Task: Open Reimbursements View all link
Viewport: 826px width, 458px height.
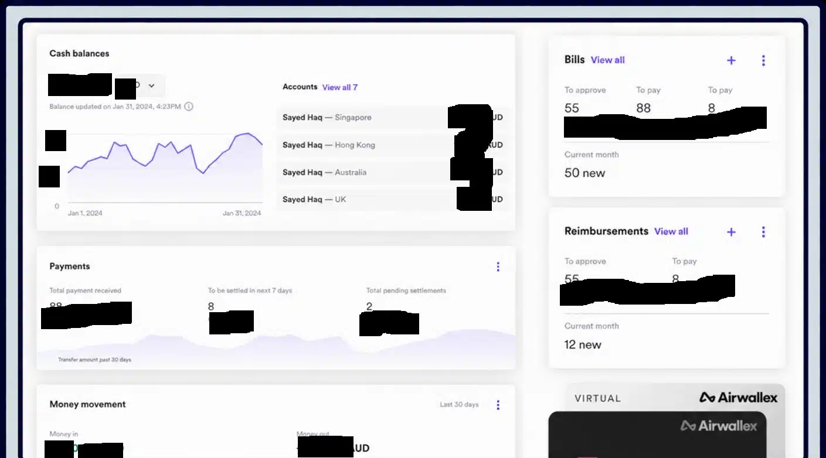Action: [671, 231]
